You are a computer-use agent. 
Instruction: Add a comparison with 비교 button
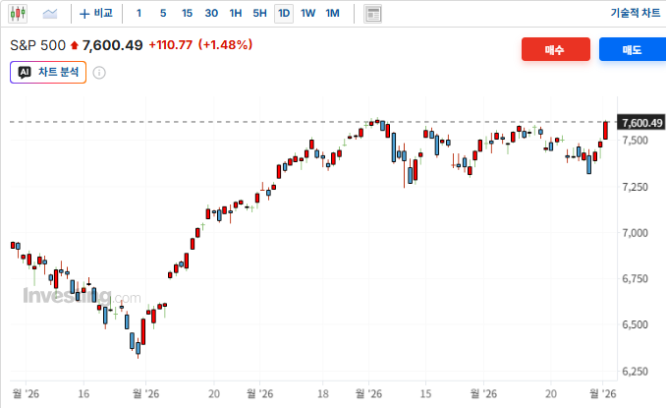(96, 14)
